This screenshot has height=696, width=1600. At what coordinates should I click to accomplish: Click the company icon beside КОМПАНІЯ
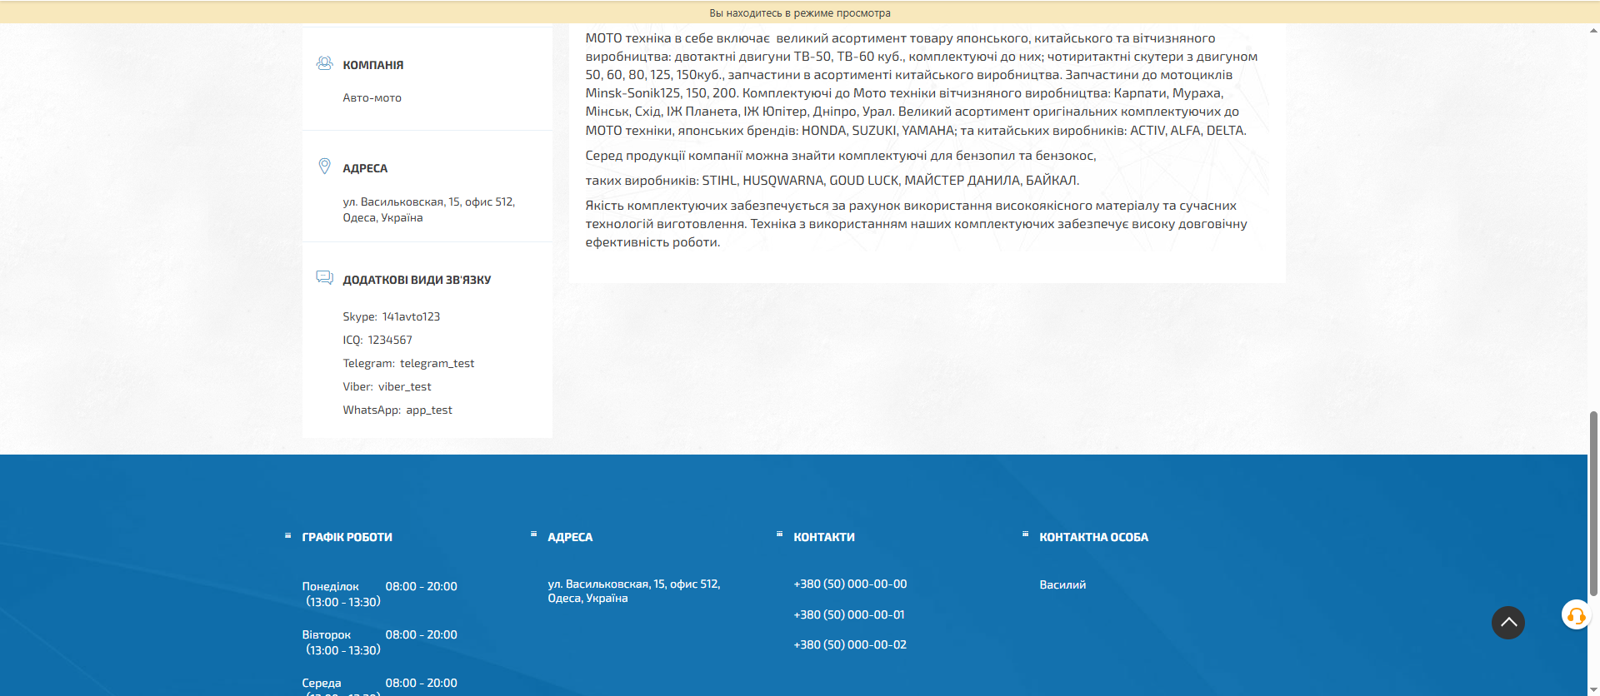click(324, 63)
